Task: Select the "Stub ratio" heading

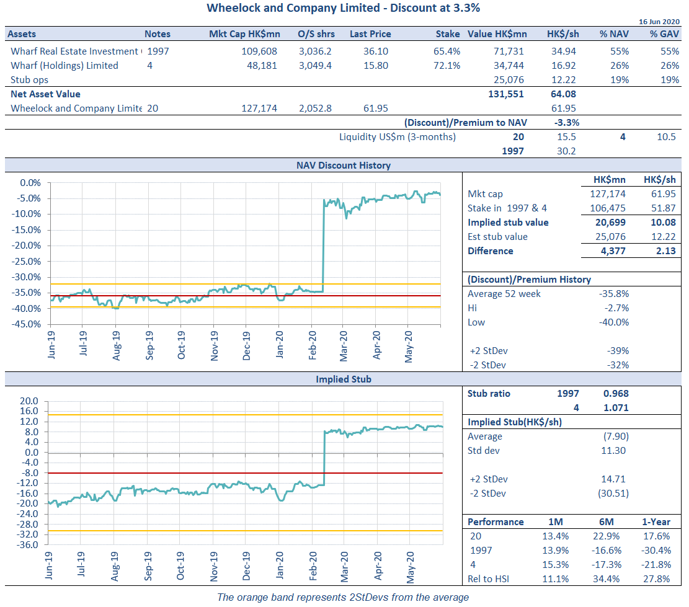Action: point(489,394)
